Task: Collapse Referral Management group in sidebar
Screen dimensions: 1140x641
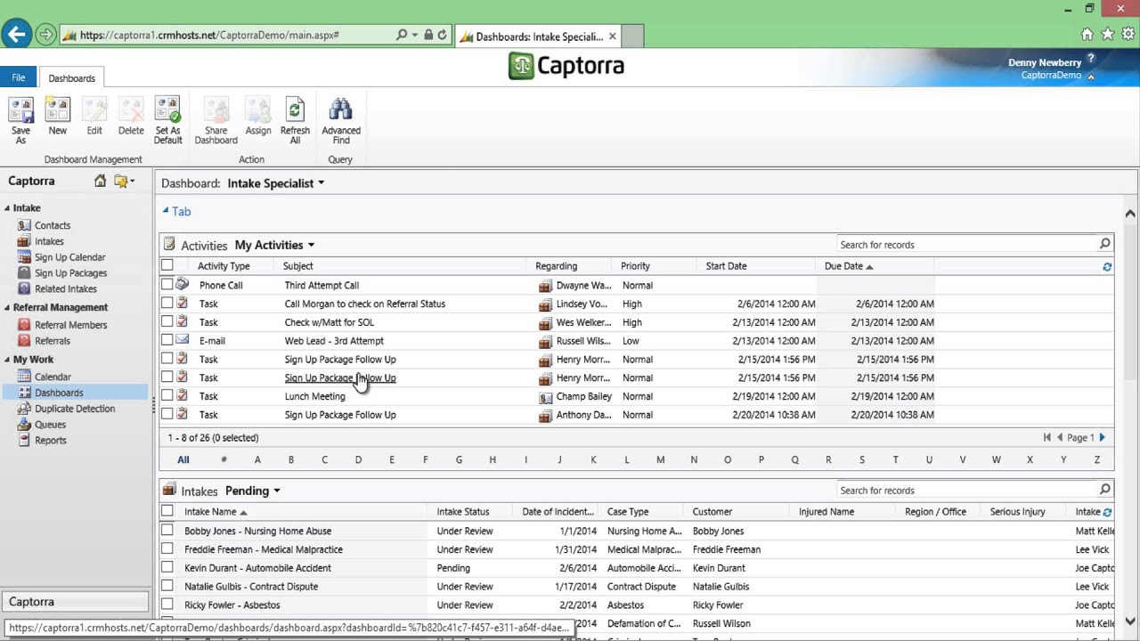Action: (x=7, y=308)
